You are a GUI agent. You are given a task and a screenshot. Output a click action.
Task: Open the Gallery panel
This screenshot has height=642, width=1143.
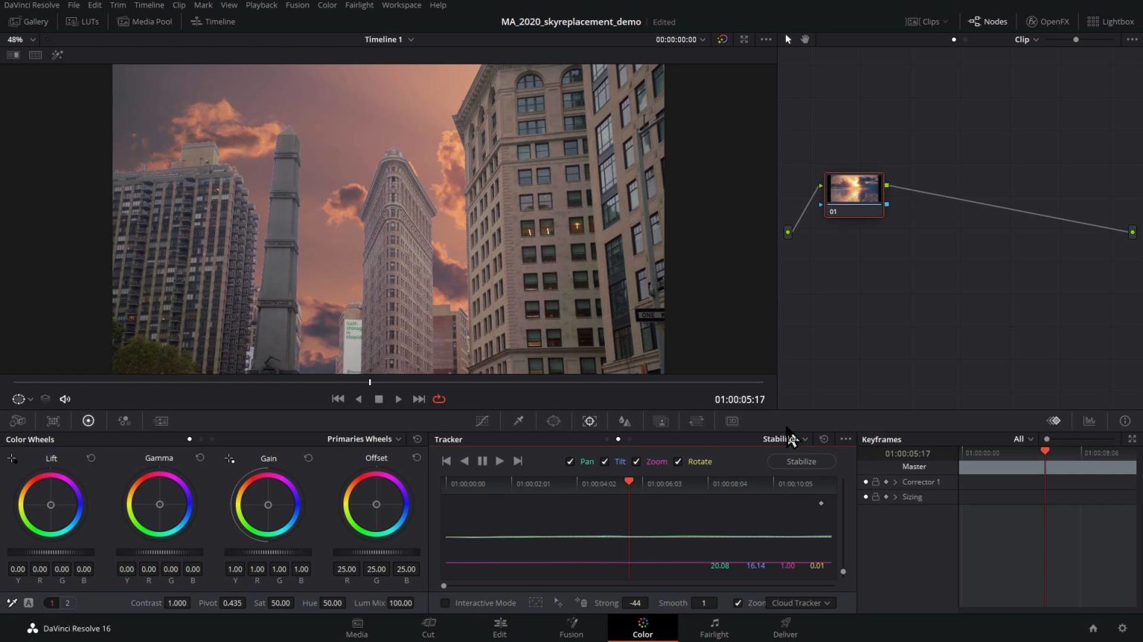(28, 21)
